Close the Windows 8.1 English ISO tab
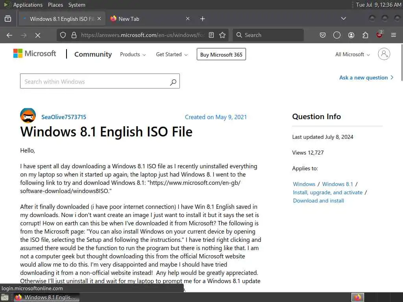Screen dimensions: 403x302 pyautogui.click(x=99, y=19)
